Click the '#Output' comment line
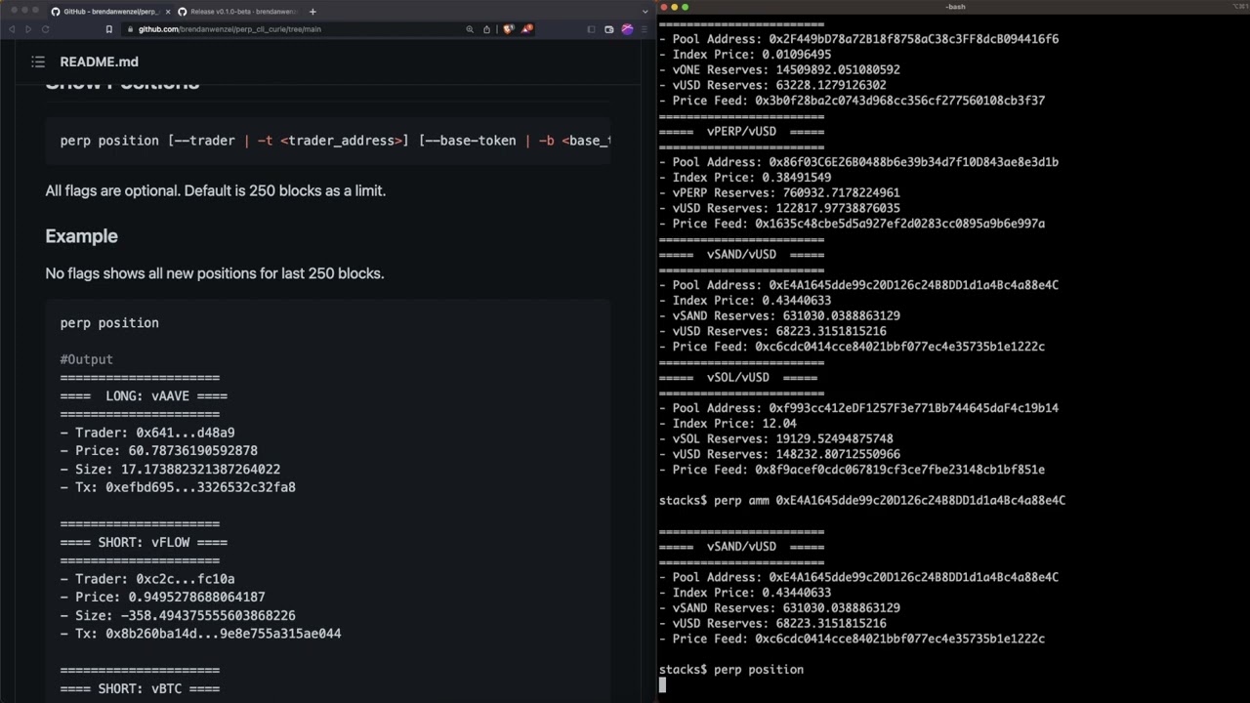The width and height of the screenshot is (1250, 703). pyautogui.click(x=86, y=359)
